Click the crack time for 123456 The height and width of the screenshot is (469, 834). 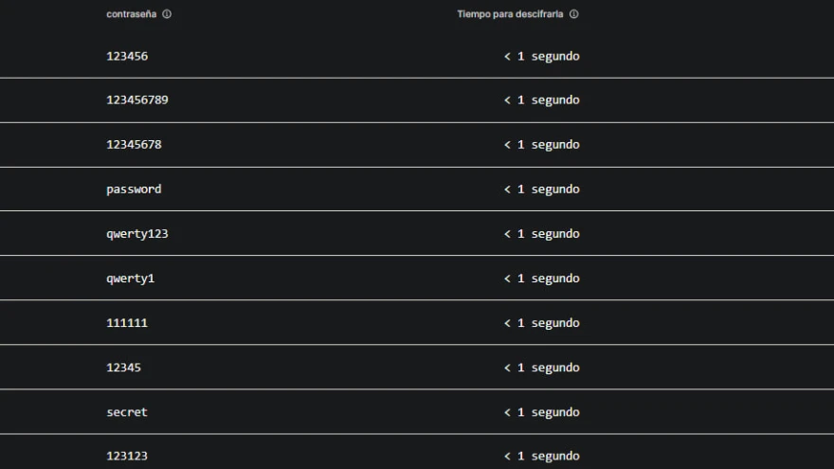541,56
